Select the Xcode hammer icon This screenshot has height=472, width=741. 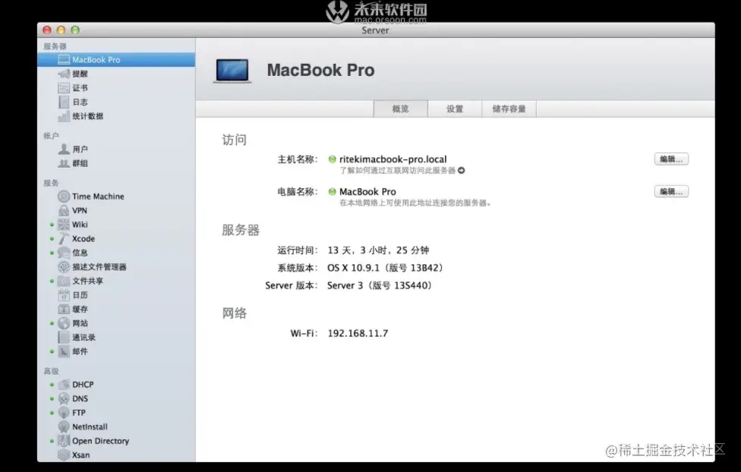(x=64, y=238)
